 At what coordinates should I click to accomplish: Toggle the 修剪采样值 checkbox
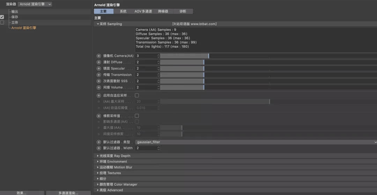tap(137, 116)
